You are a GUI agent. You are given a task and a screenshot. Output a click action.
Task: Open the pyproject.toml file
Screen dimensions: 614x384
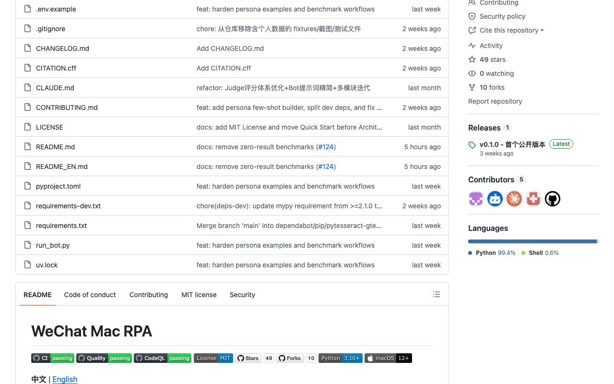(x=58, y=186)
